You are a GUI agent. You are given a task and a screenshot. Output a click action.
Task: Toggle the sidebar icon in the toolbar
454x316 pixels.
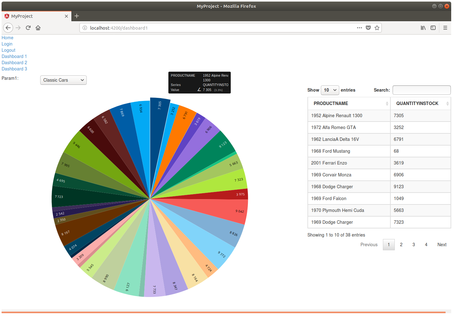point(433,28)
